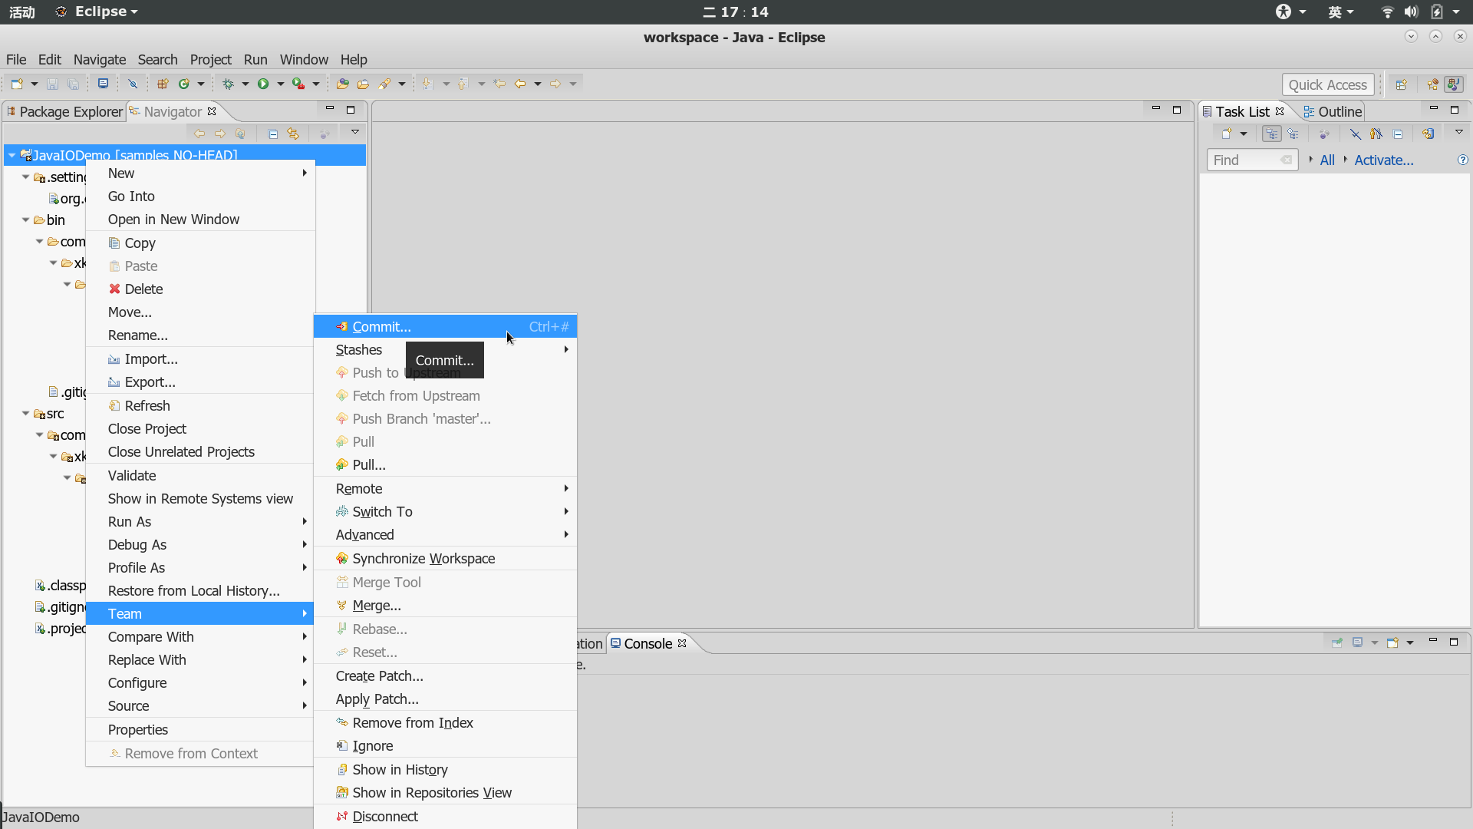Open the Eclipse app menu in top bar

point(97,12)
